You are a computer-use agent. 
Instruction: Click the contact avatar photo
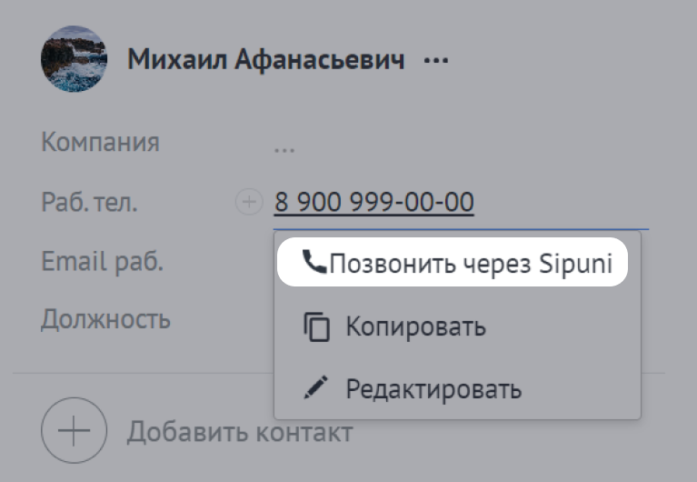point(75,59)
